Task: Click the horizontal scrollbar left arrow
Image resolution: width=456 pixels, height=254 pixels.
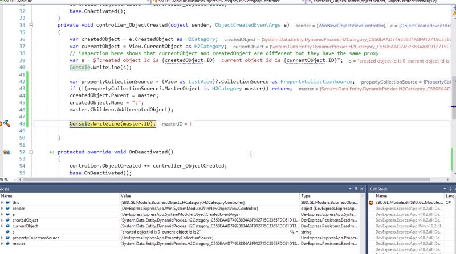Action: [x=20, y=180]
